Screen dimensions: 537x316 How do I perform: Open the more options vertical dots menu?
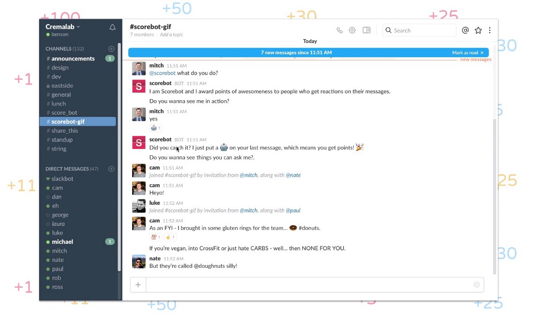point(490,31)
